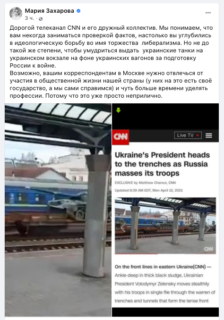Image resolution: width=224 pixels, height=320 pixels.
Task: Click the CNN watermark on the photo
Action: pyautogui.click(x=208, y=249)
